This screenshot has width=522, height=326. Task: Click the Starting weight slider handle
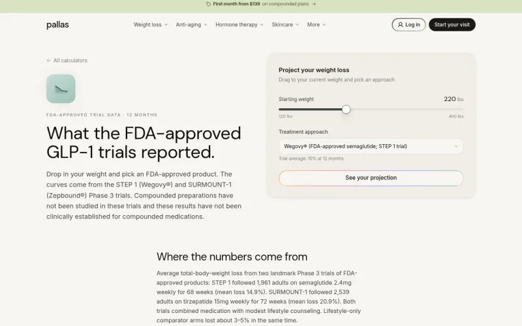pyautogui.click(x=346, y=110)
